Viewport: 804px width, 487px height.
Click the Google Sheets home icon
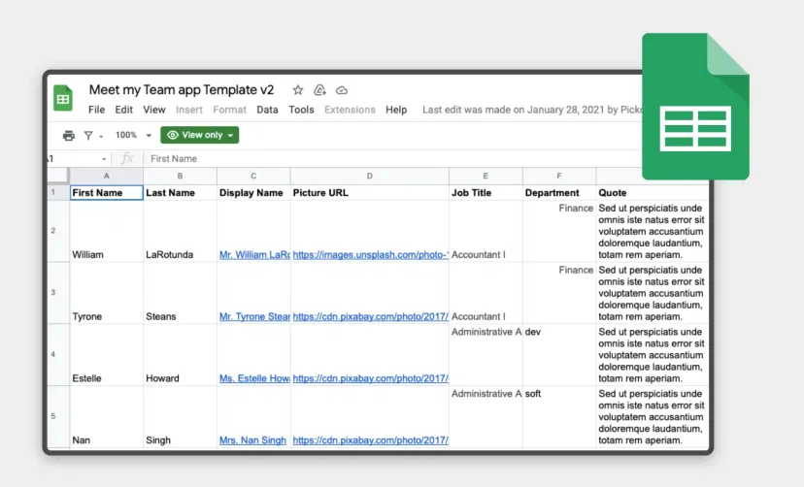[x=63, y=98]
